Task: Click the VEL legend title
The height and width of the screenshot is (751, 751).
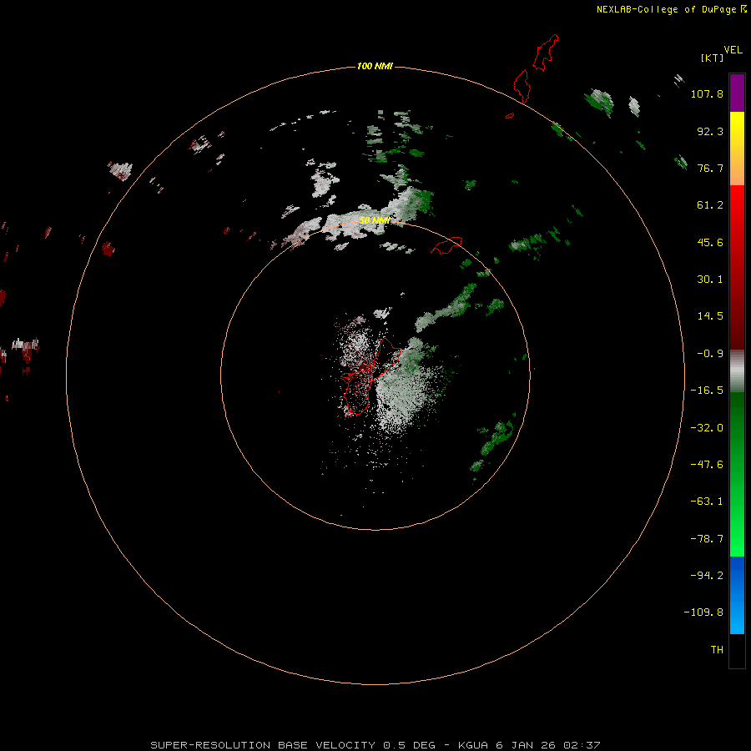Action: (733, 50)
